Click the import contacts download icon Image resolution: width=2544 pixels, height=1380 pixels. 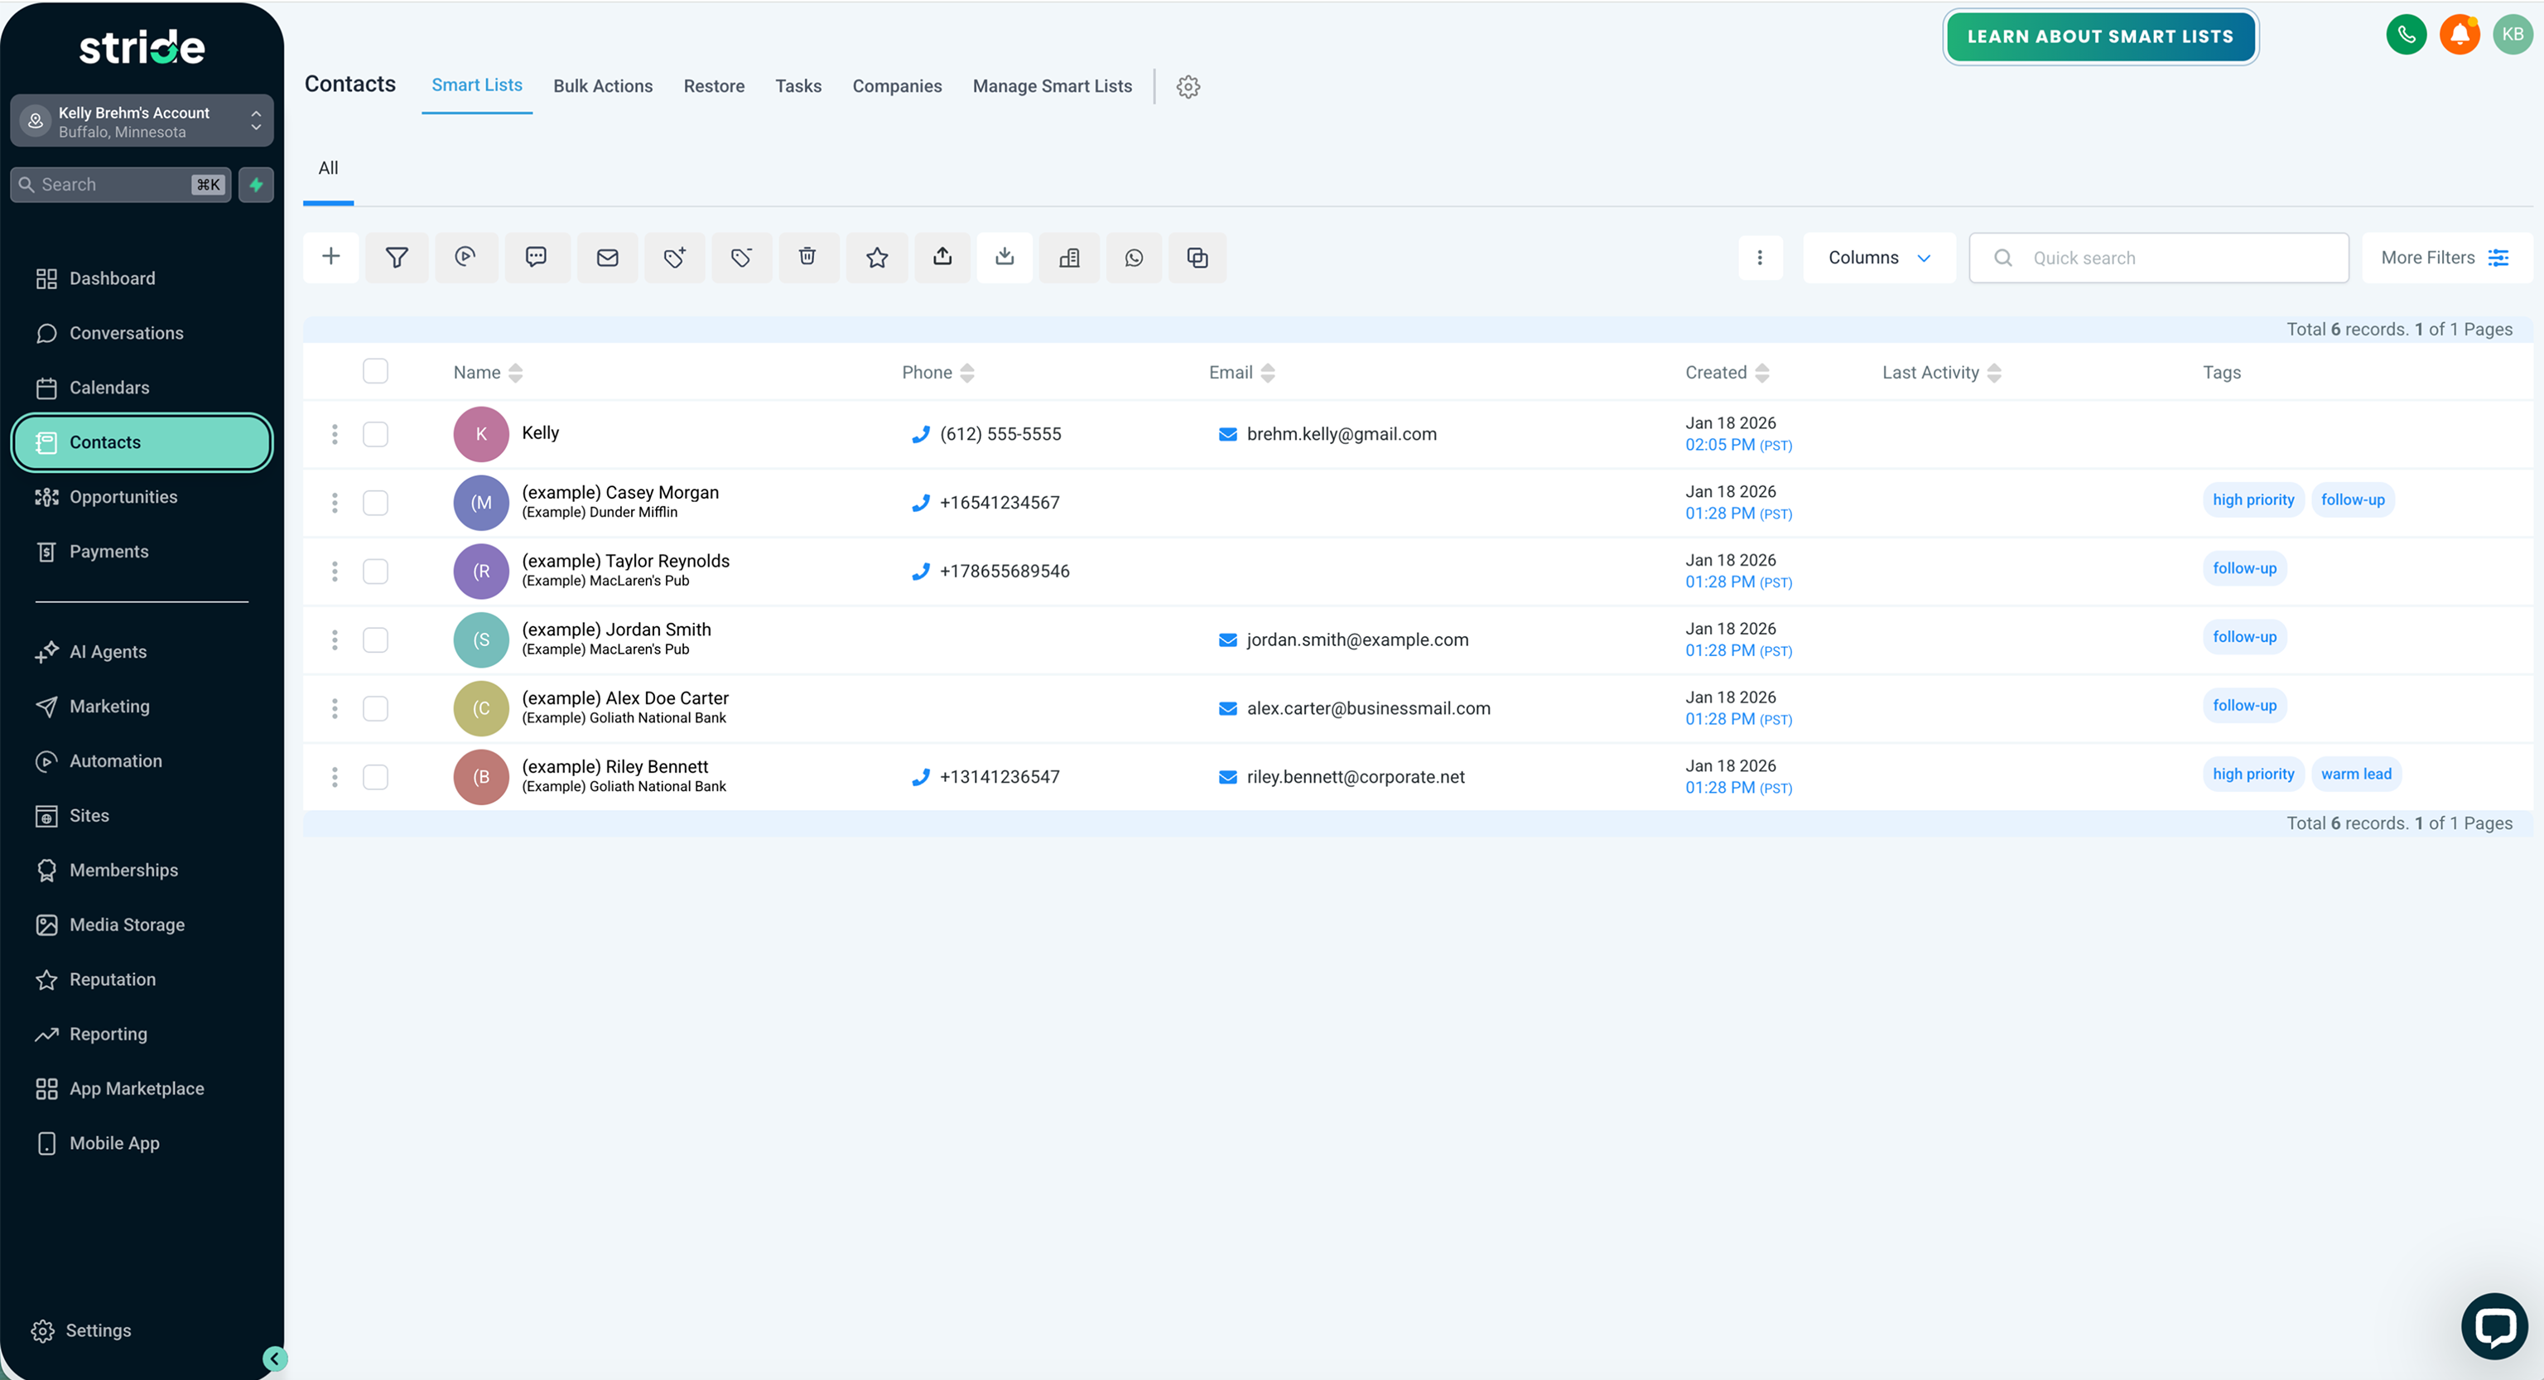tap(1005, 257)
